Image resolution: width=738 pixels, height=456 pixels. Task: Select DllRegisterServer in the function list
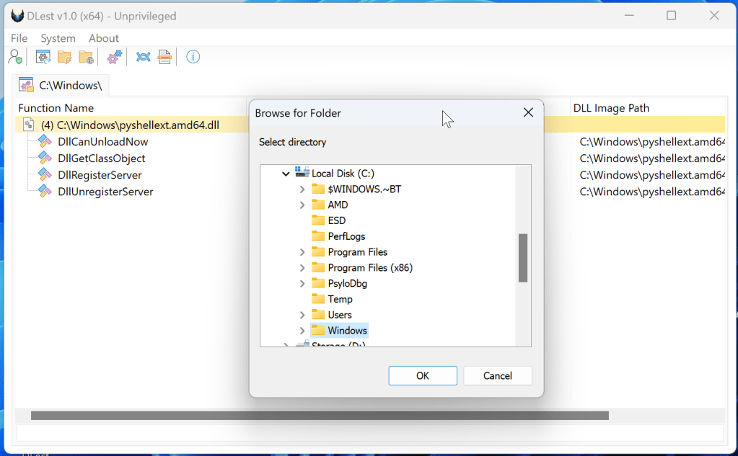(100, 175)
